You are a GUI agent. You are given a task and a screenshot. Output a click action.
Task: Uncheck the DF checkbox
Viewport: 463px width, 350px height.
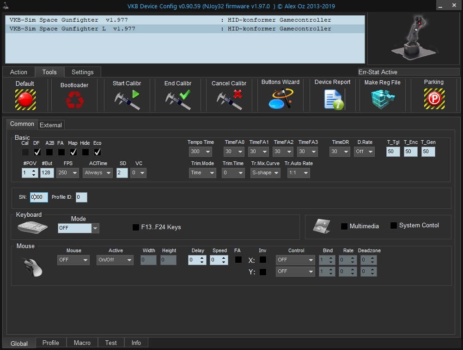(37, 152)
